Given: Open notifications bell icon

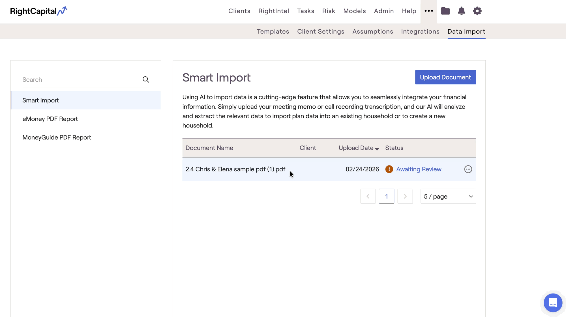Looking at the screenshot, I should (461, 11).
